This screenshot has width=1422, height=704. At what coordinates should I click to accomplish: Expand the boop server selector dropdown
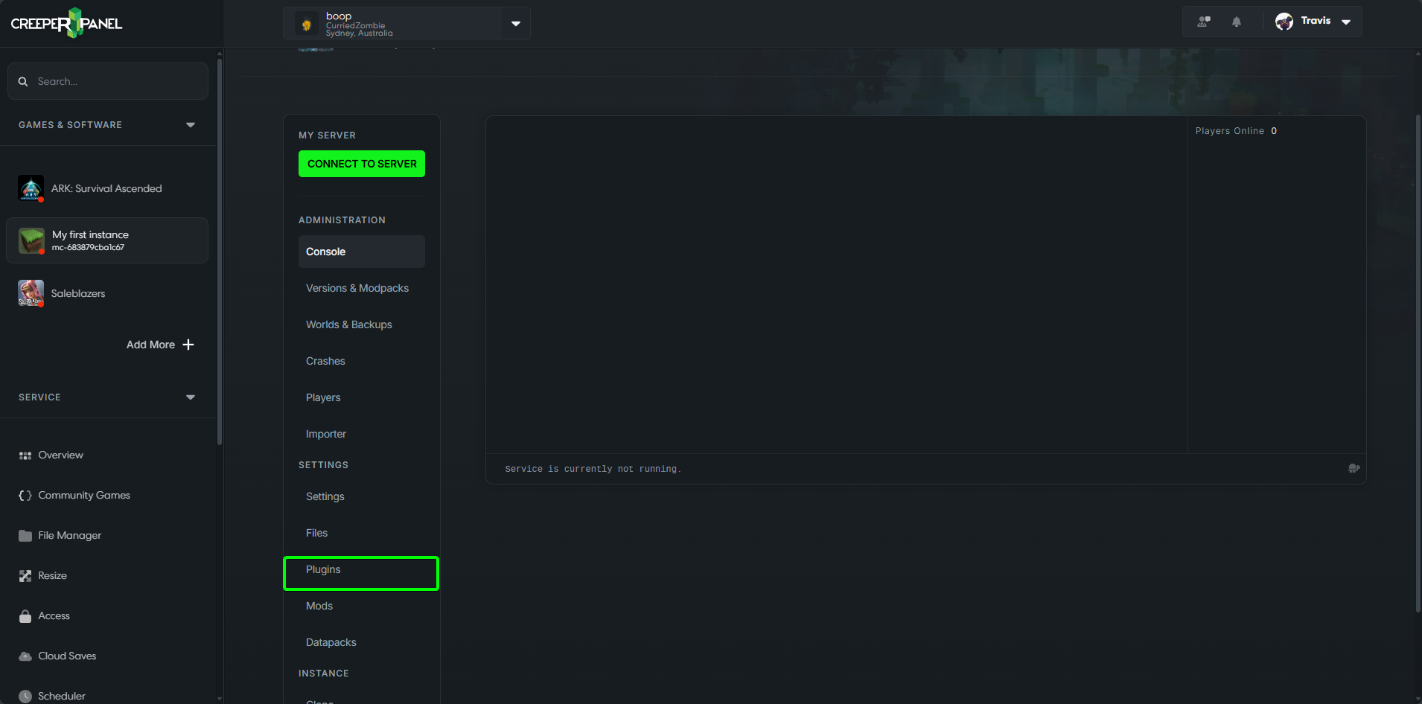[515, 24]
